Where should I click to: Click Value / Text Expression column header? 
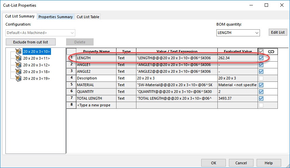point(177,52)
